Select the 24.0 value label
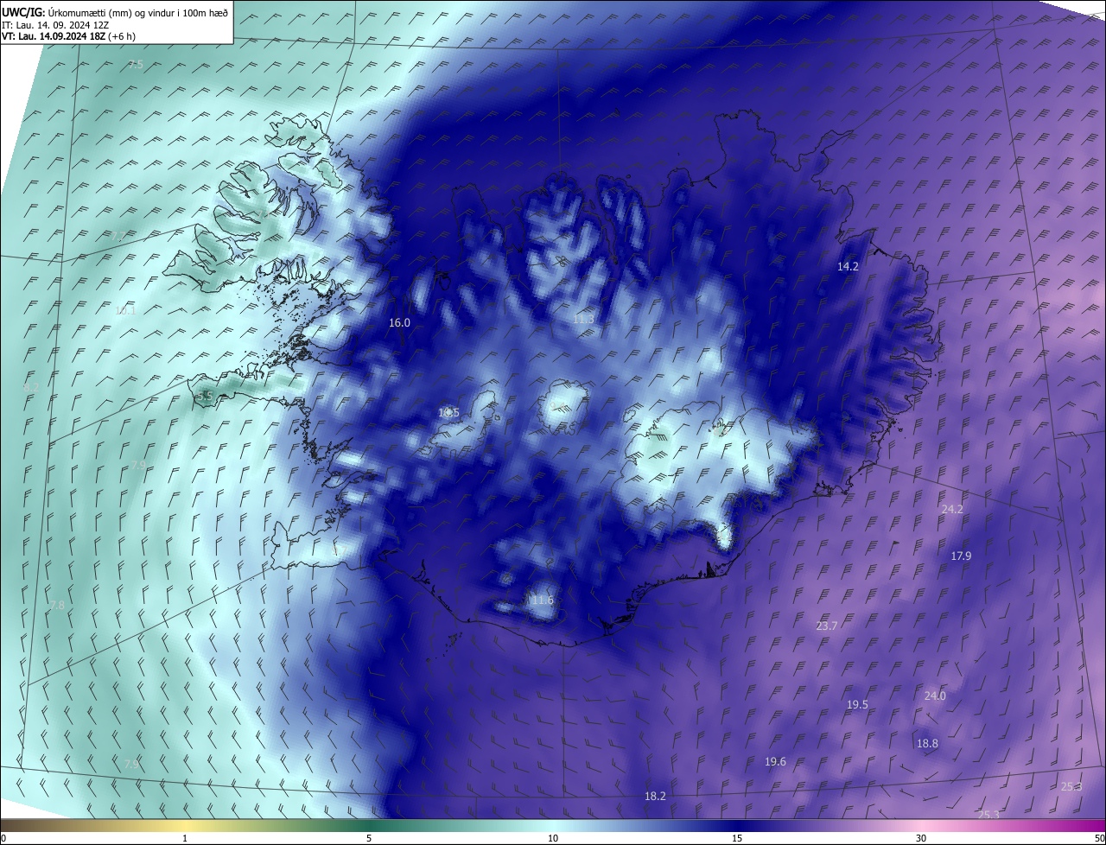 [x=935, y=696]
